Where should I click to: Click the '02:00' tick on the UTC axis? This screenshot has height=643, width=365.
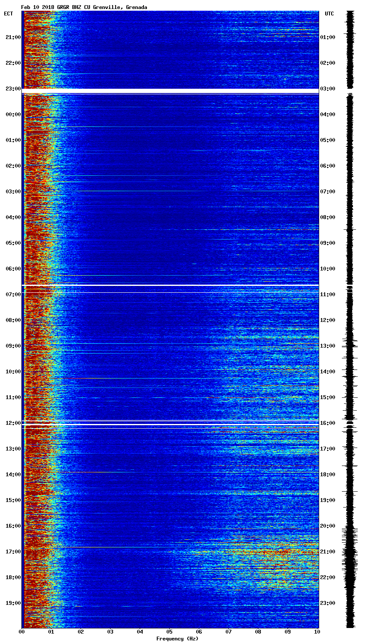click(x=328, y=63)
